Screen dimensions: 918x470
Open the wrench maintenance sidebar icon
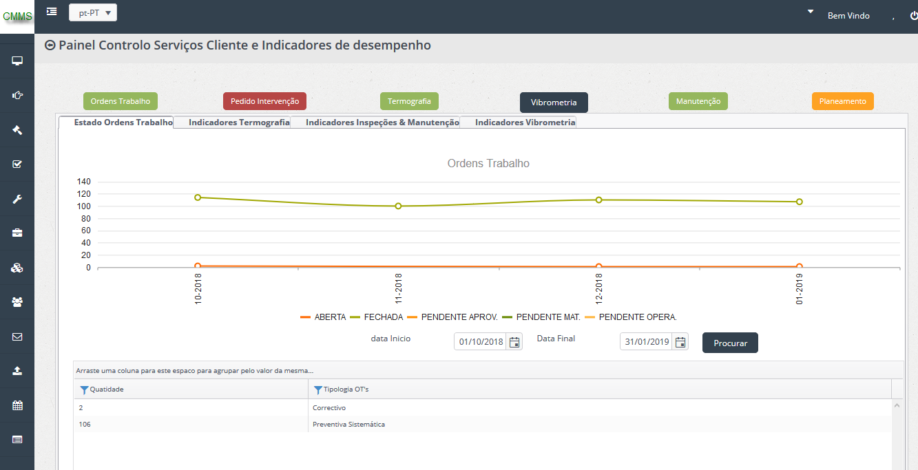click(17, 199)
